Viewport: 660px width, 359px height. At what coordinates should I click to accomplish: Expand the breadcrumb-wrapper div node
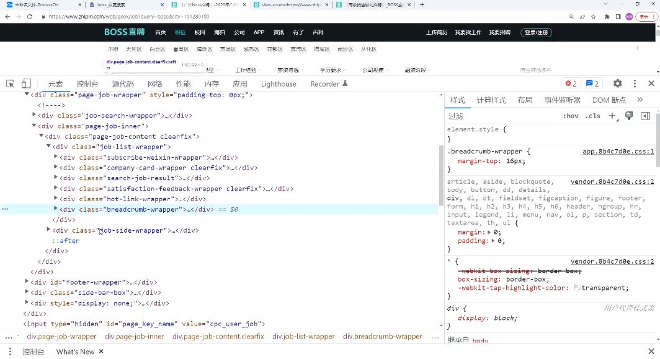point(56,209)
